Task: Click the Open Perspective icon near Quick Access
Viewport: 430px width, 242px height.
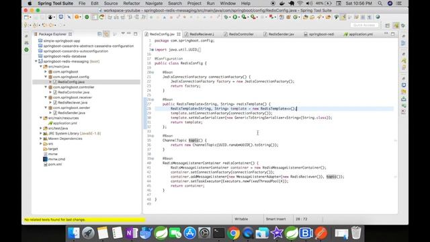Action: coord(387,26)
